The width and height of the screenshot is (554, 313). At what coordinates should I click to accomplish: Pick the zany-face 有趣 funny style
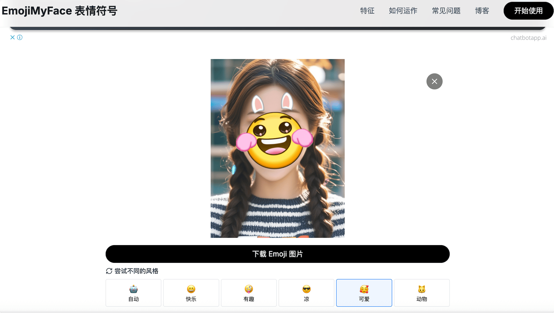pyautogui.click(x=249, y=293)
